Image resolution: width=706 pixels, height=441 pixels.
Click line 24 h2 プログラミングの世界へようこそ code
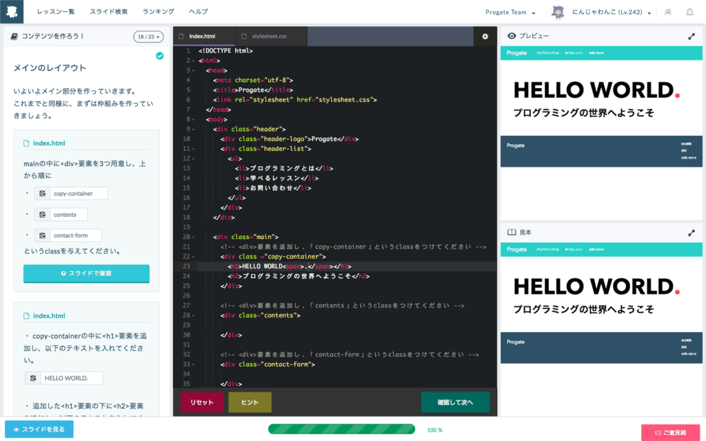coord(299,276)
